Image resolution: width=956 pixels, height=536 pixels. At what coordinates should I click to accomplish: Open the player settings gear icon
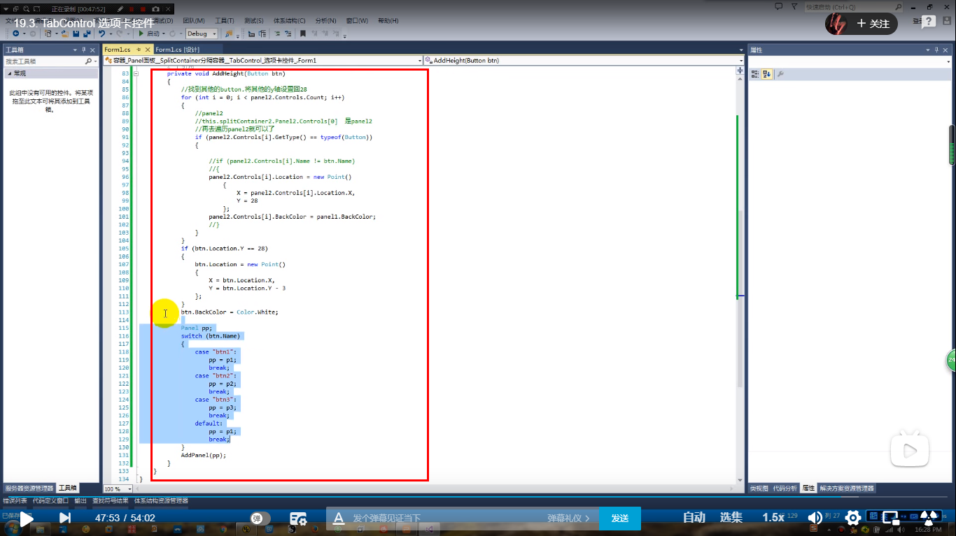click(853, 517)
